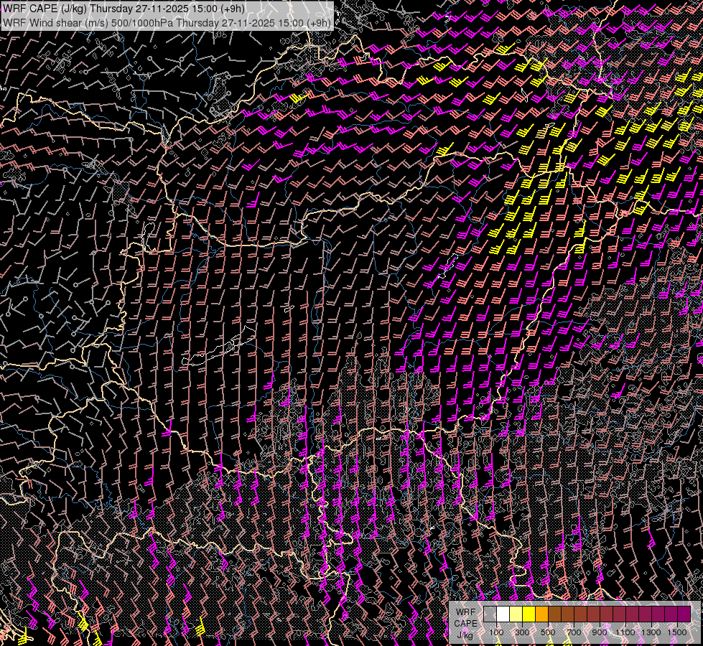The image size is (703, 646).
Task: Click the white CAPE legend swatch
Action: click(x=503, y=614)
